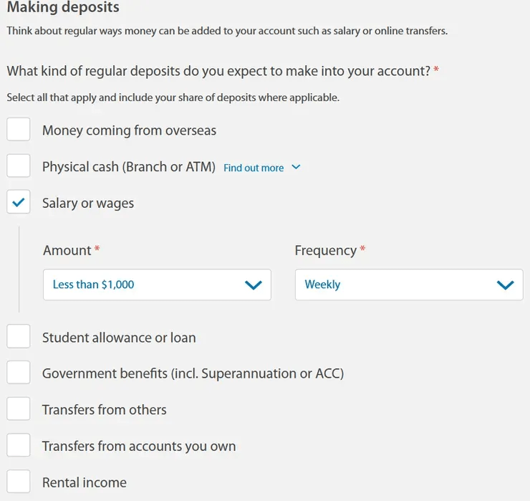Tick the Physical cash (Branch or ATM) checkbox
530x501 pixels.
pyautogui.click(x=18, y=166)
